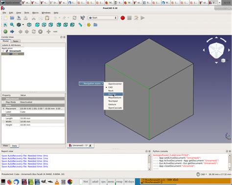
Task: Open the Edit menu
Action: click(11, 13)
